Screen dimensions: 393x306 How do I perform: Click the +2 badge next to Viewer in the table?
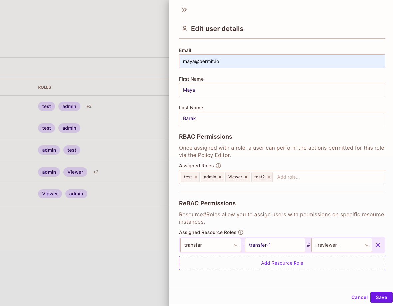[x=96, y=172]
